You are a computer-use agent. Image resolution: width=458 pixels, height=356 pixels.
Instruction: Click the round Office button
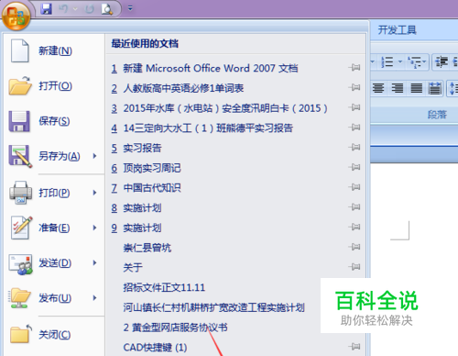16,16
